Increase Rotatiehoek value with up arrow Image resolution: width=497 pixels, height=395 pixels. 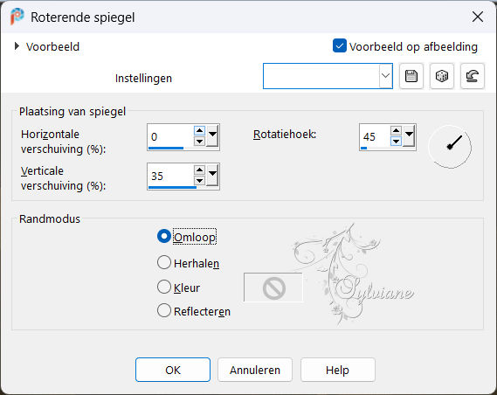tap(396, 130)
